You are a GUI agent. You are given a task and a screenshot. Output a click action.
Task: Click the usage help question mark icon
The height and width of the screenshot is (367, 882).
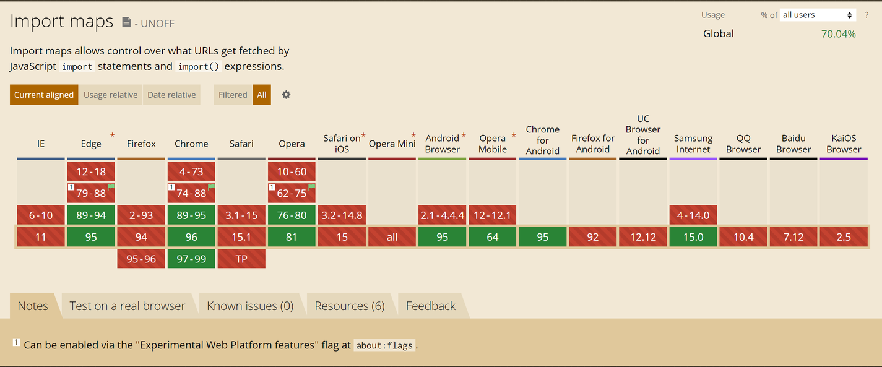(866, 14)
